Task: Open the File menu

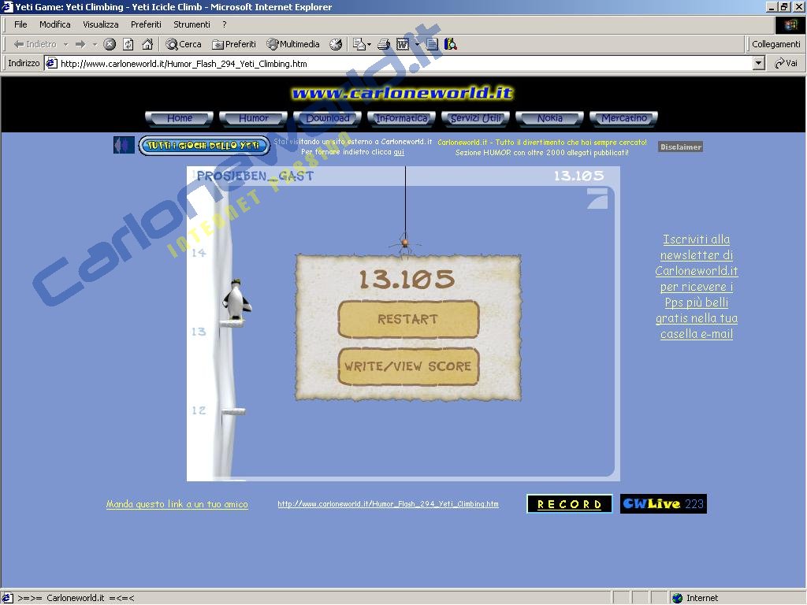Action: [20, 24]
